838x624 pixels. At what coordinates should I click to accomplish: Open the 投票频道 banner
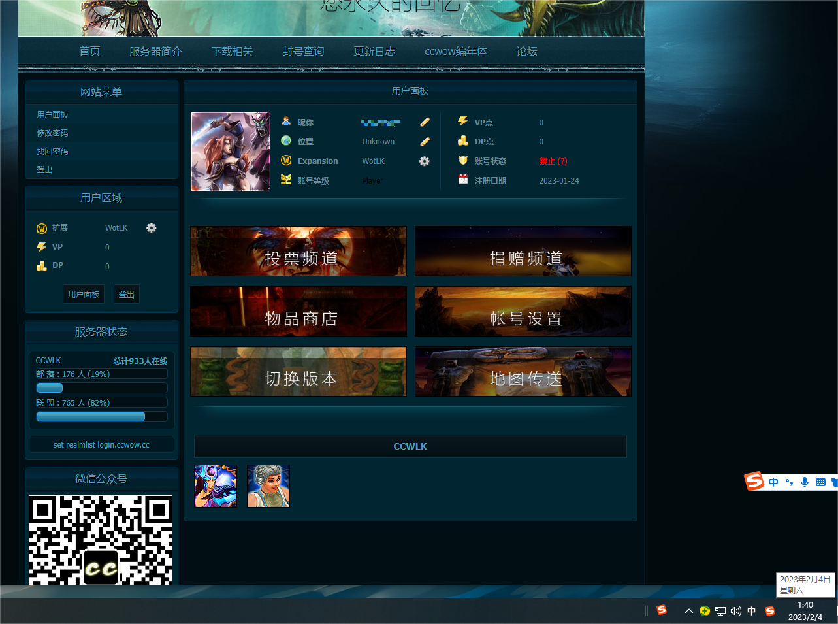pyautogui.click(x=298, y=252)
